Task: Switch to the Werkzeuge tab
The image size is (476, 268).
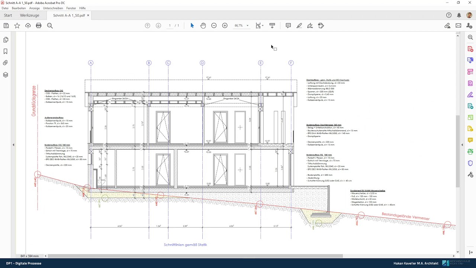Action: (29, 16)
